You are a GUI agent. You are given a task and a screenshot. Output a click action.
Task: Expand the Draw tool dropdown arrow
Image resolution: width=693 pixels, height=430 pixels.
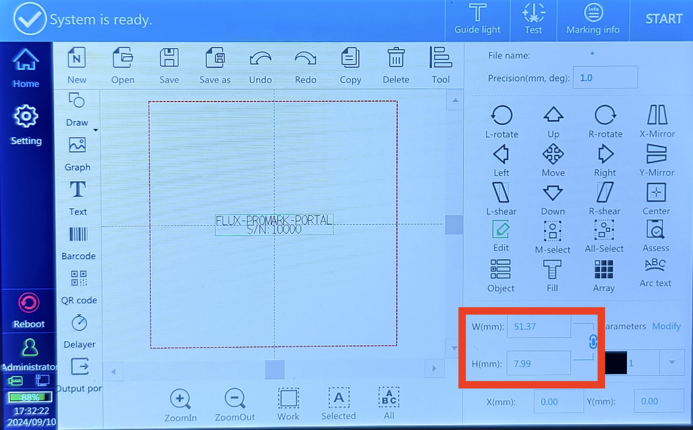pos(96,130)
